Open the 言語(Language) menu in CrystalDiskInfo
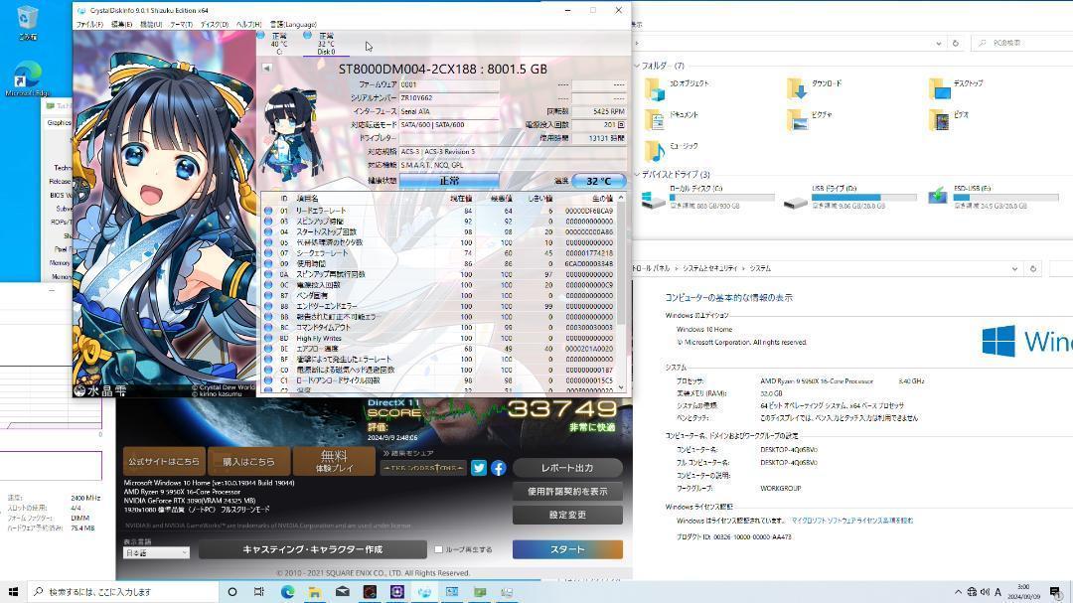The width and height of the screenshot is (1073, 603). coord(293,24)
